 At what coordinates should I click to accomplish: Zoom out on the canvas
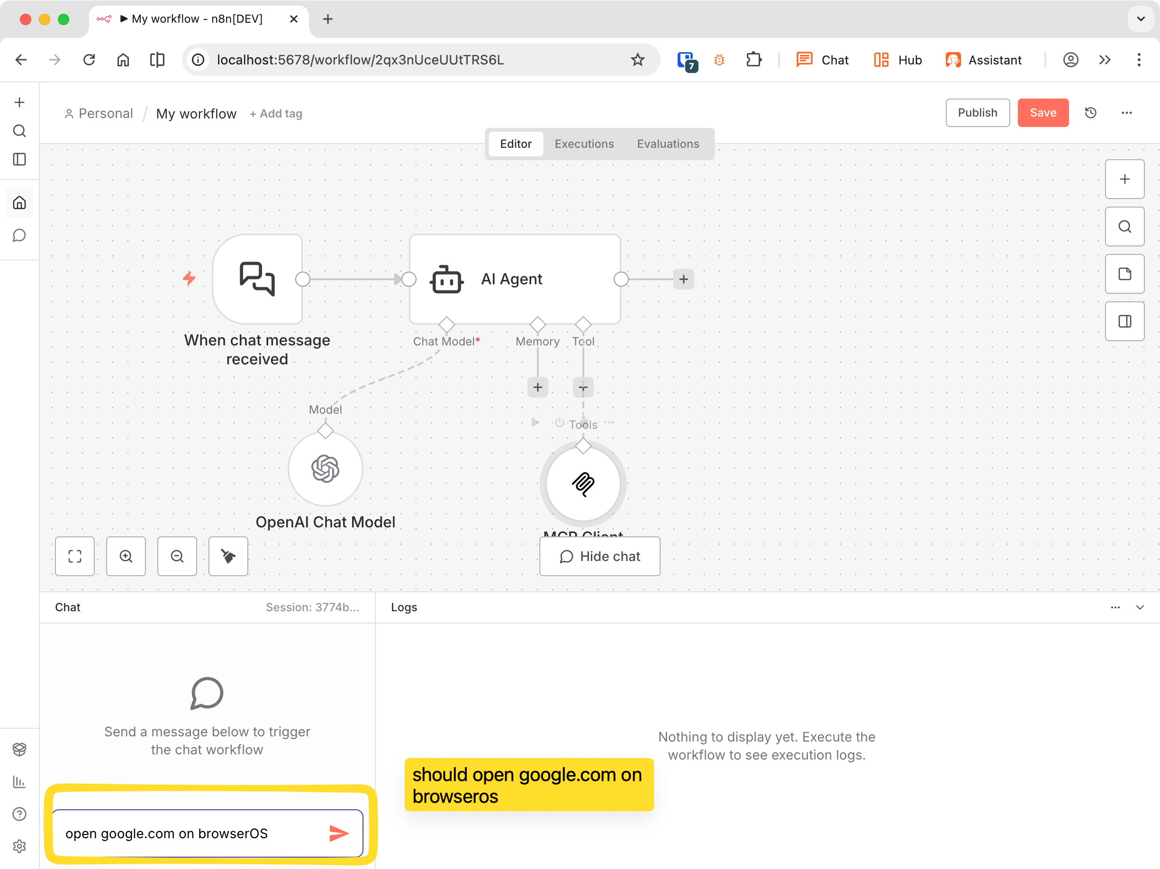tap(177, 556)
